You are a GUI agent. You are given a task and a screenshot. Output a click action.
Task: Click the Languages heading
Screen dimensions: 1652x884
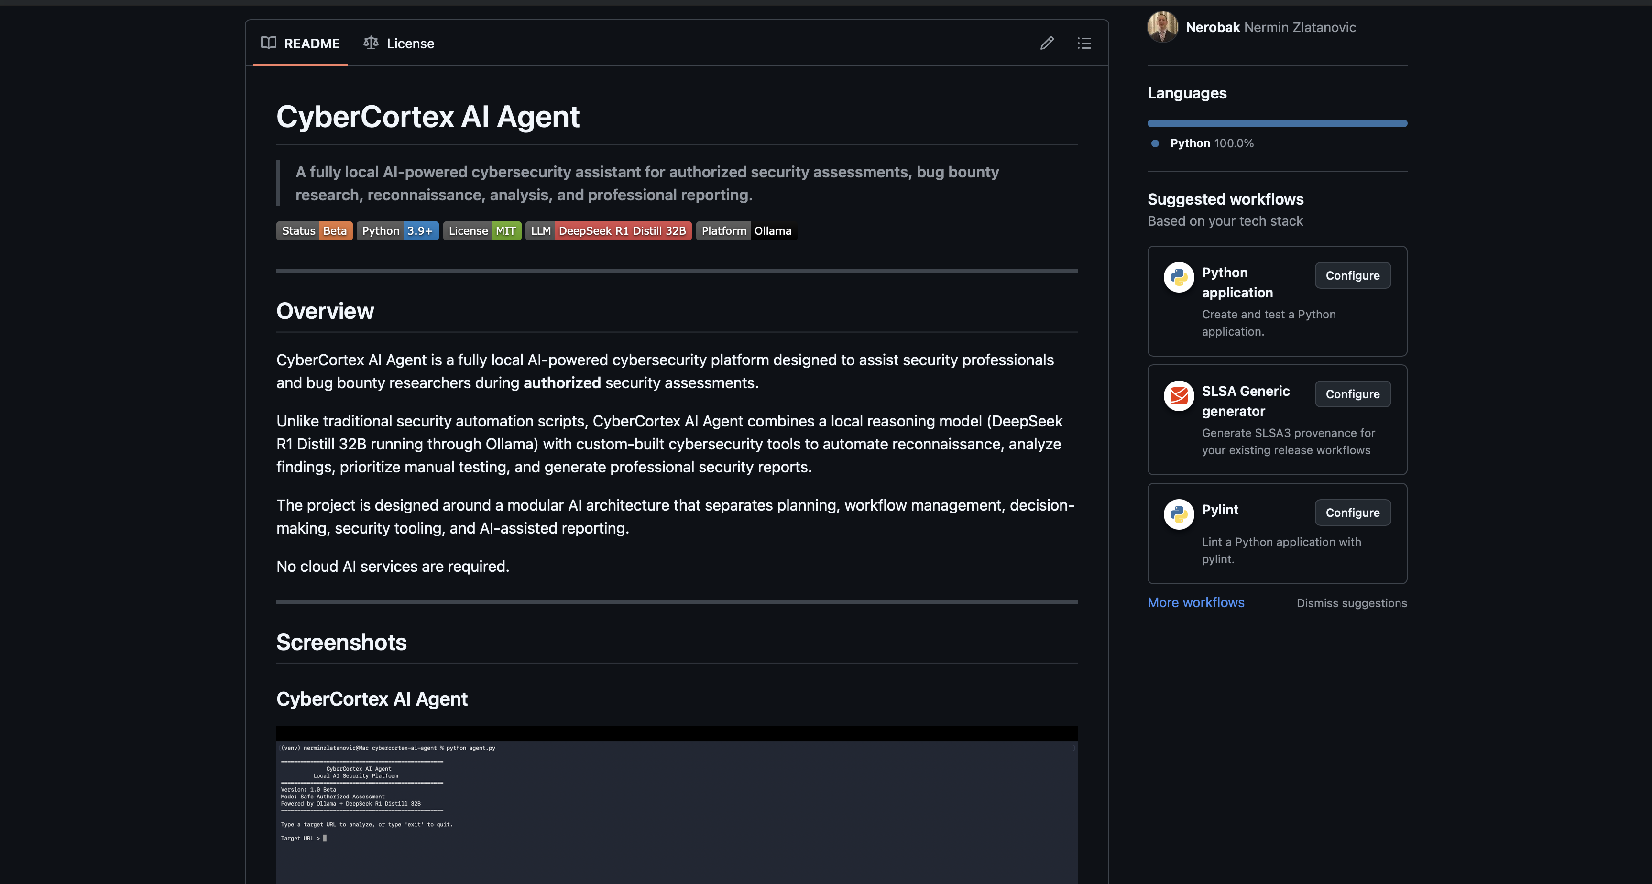[1186, 93]
